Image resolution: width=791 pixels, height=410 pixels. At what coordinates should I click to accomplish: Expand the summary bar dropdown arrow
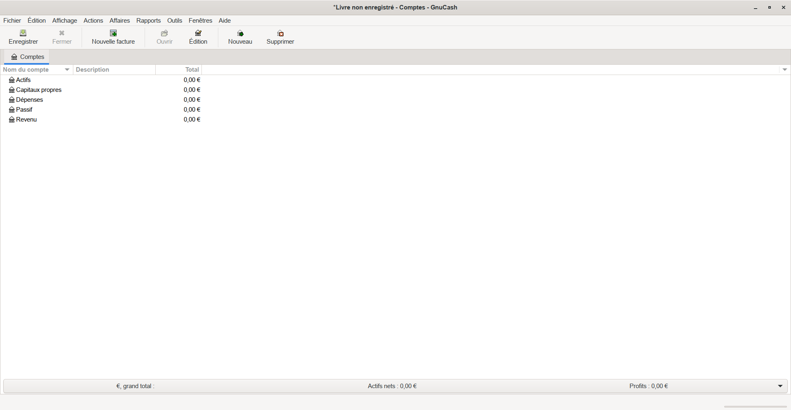[780, 386]
